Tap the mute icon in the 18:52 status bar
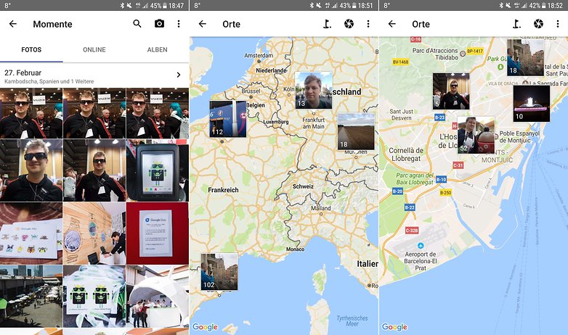This screenshot has width=568, height=335. click(508, 5)
